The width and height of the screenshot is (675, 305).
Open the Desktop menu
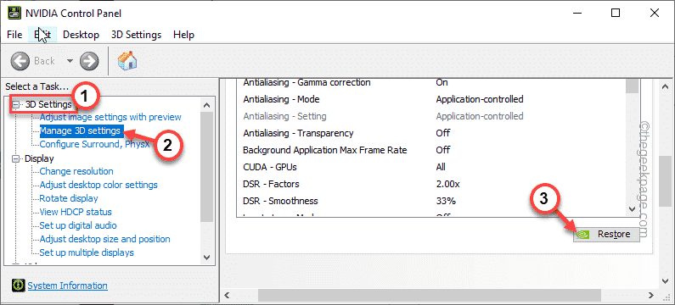81,35
